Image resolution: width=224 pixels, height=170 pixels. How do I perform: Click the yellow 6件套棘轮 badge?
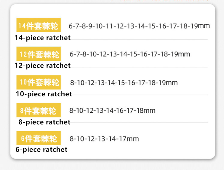point(38,138)
